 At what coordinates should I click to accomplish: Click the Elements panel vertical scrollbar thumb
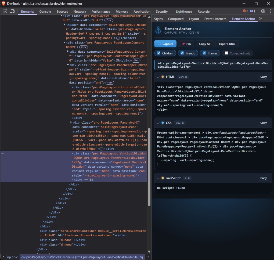tap(149, 167)
